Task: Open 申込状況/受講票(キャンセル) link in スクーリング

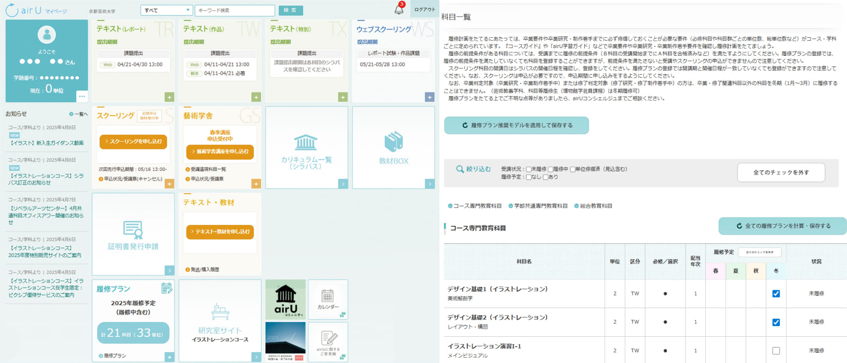Action: coord(130,179)
